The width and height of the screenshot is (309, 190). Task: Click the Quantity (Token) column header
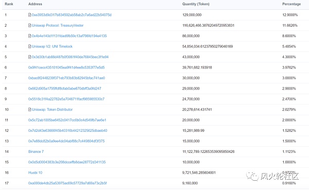click(x=196, y=4)
